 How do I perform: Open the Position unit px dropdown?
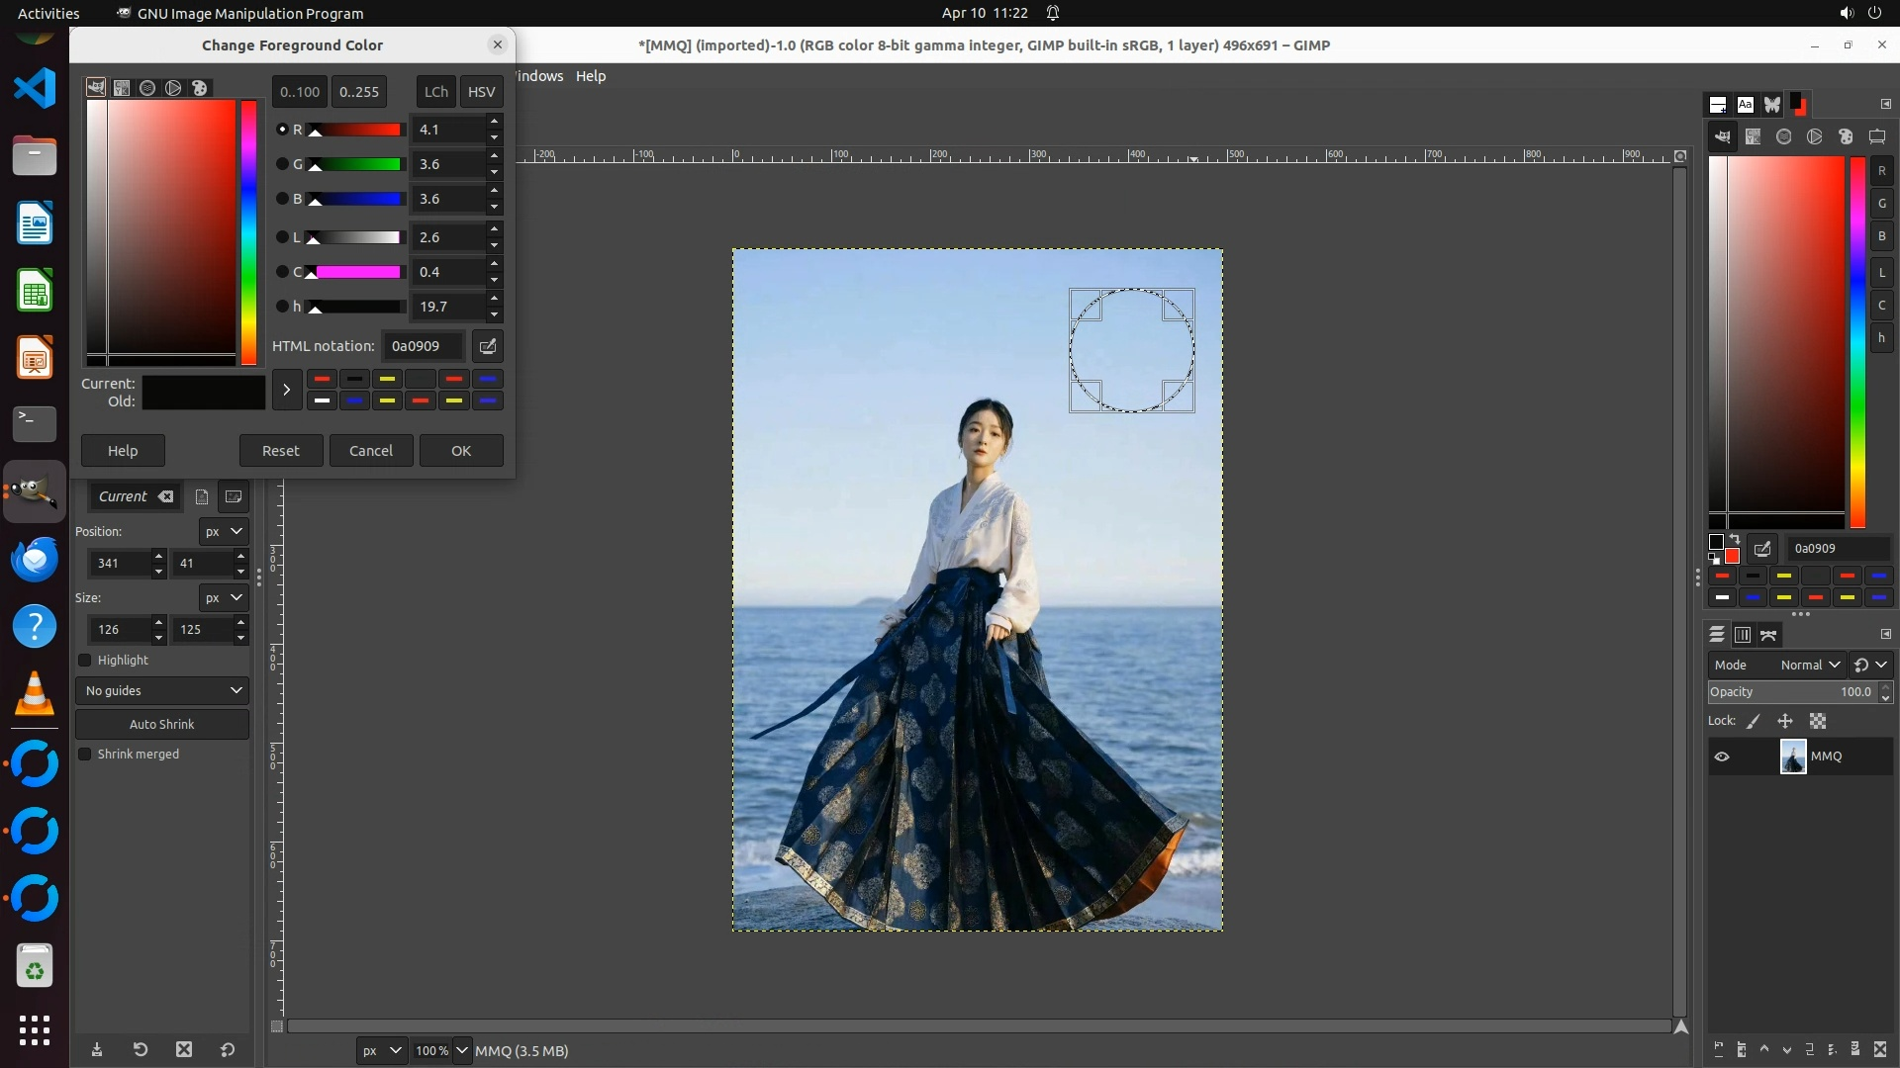[x=223, y=532]
